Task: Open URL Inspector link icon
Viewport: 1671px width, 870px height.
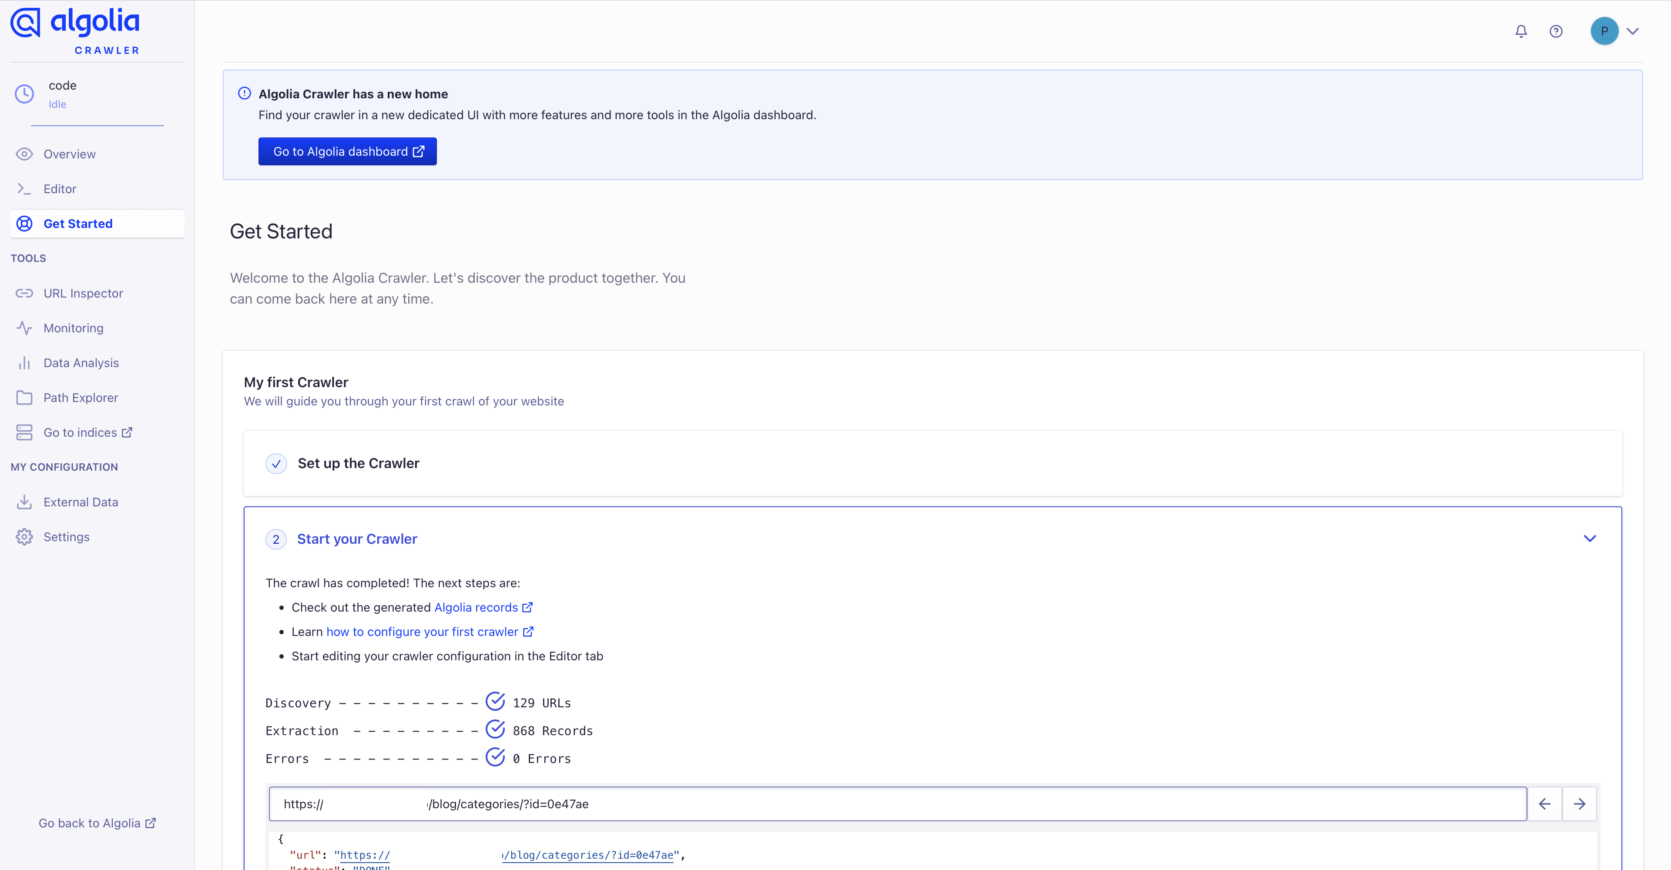Action: click(24, 293)
